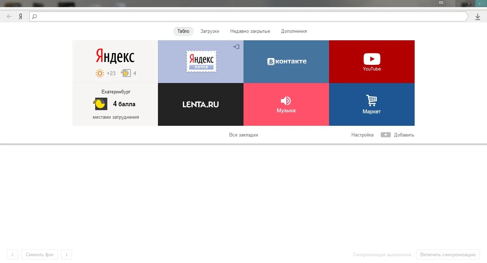Open the LENTA.RU tile
The width and height of the screenshot is (487, 263).
point(201,104)
